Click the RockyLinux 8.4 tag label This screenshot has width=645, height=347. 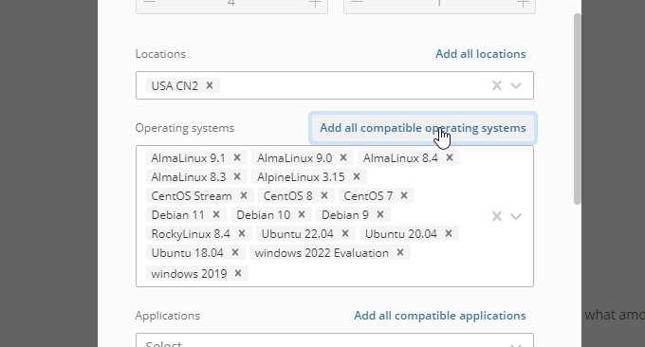(x=191, y=233)
